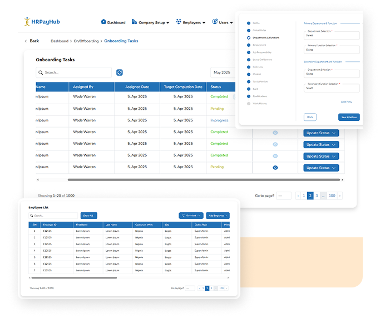Viewport: 380px width, 327px height.
Task: Click the Add Employee button
Action: pyautogui.click(x=218, y=216)
